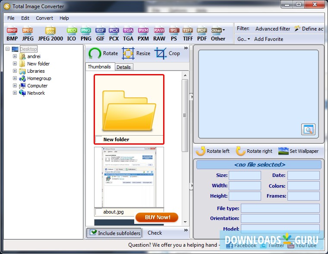Convert to PCX format

[x=114, y=34]
